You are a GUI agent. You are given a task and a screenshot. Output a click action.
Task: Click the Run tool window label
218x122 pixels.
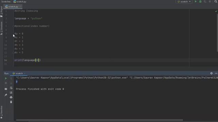[6, 74]
